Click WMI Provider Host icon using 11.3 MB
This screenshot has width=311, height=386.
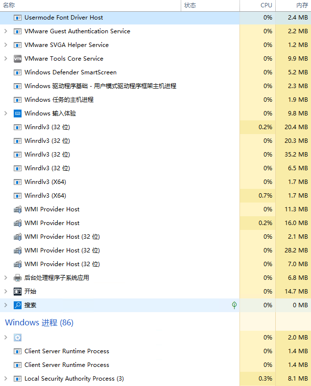tap(18, 209)
